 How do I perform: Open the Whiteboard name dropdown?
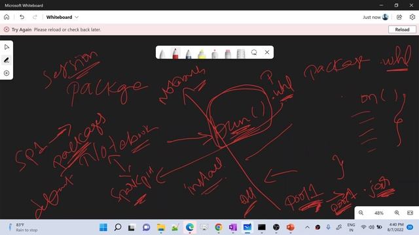tap(62, 17)
